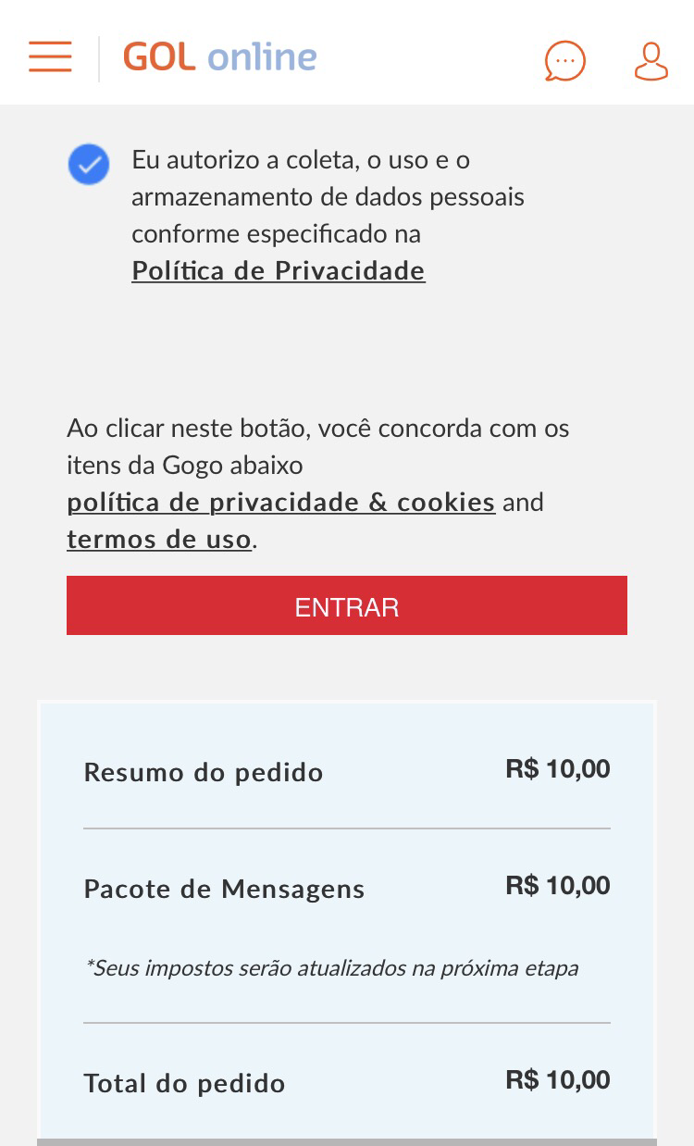
Task: Open the hamburger menu
Action: 50,57
